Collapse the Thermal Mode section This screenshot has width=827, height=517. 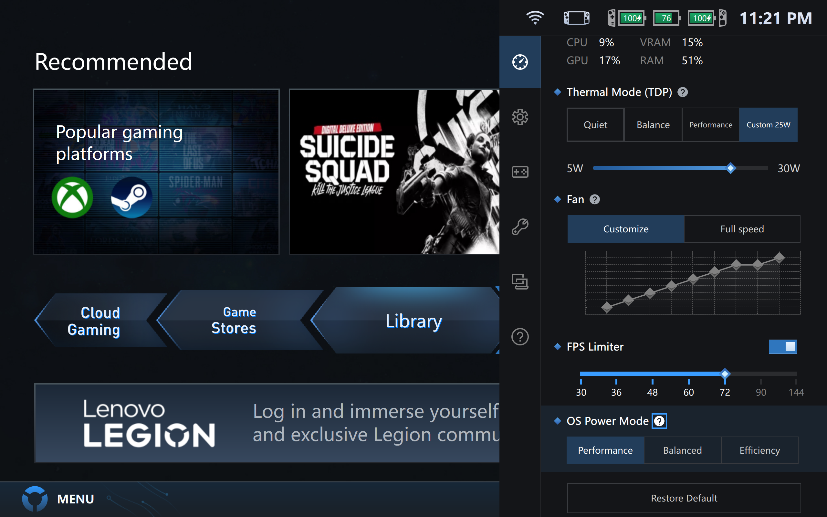click(x=558, y=92)
